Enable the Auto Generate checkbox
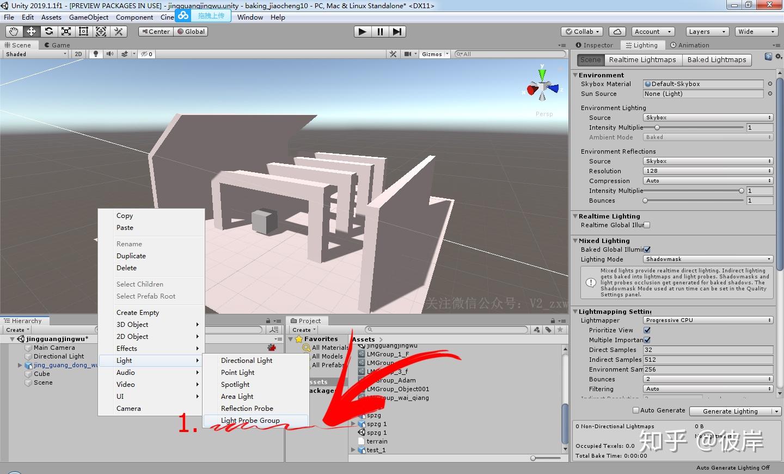784x474 pixels. [x=636, y=410]
